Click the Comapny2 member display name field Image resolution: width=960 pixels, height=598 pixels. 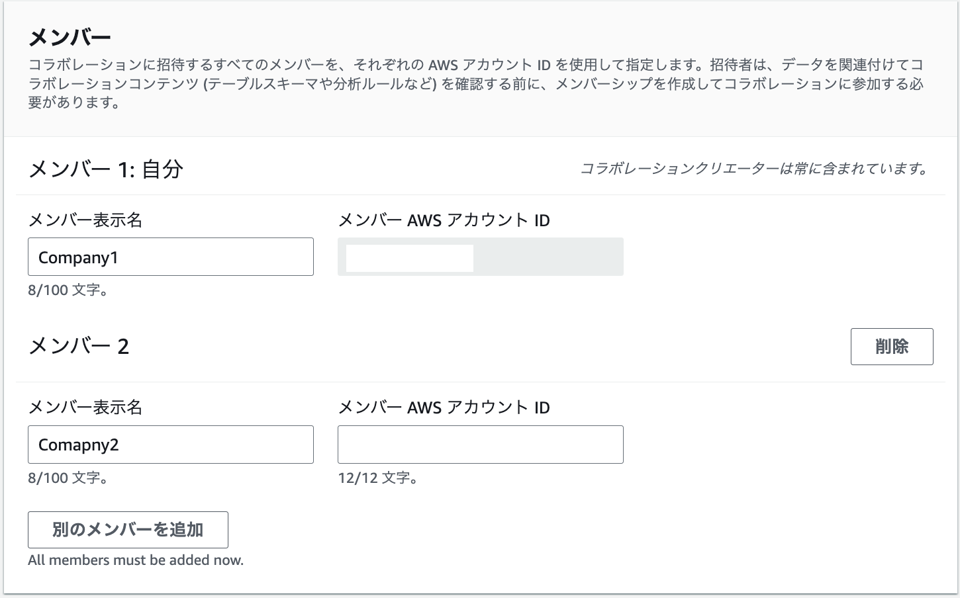point(170,445)
